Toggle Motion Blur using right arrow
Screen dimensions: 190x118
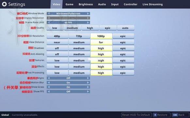click(88, 83)
